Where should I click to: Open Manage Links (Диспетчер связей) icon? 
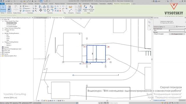click(91, 8)
